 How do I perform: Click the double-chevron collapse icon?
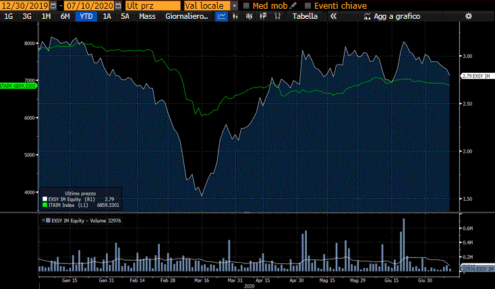click(332, 16)
